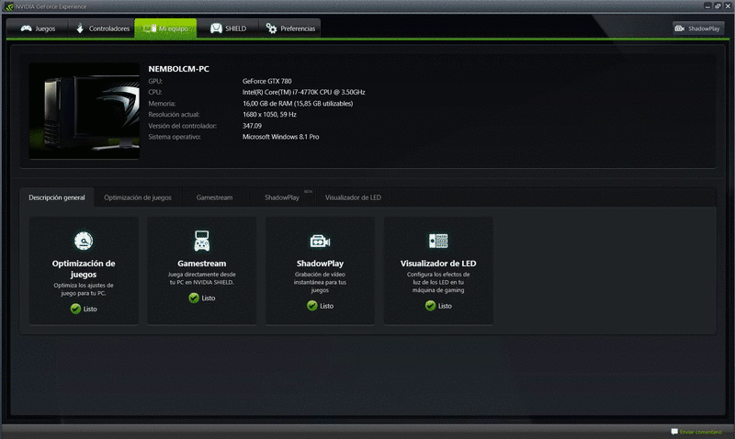Click the NVIDIA logo in title bar
Image resolution: width=735 pixels, height=439 pixels.
(9, 6)
